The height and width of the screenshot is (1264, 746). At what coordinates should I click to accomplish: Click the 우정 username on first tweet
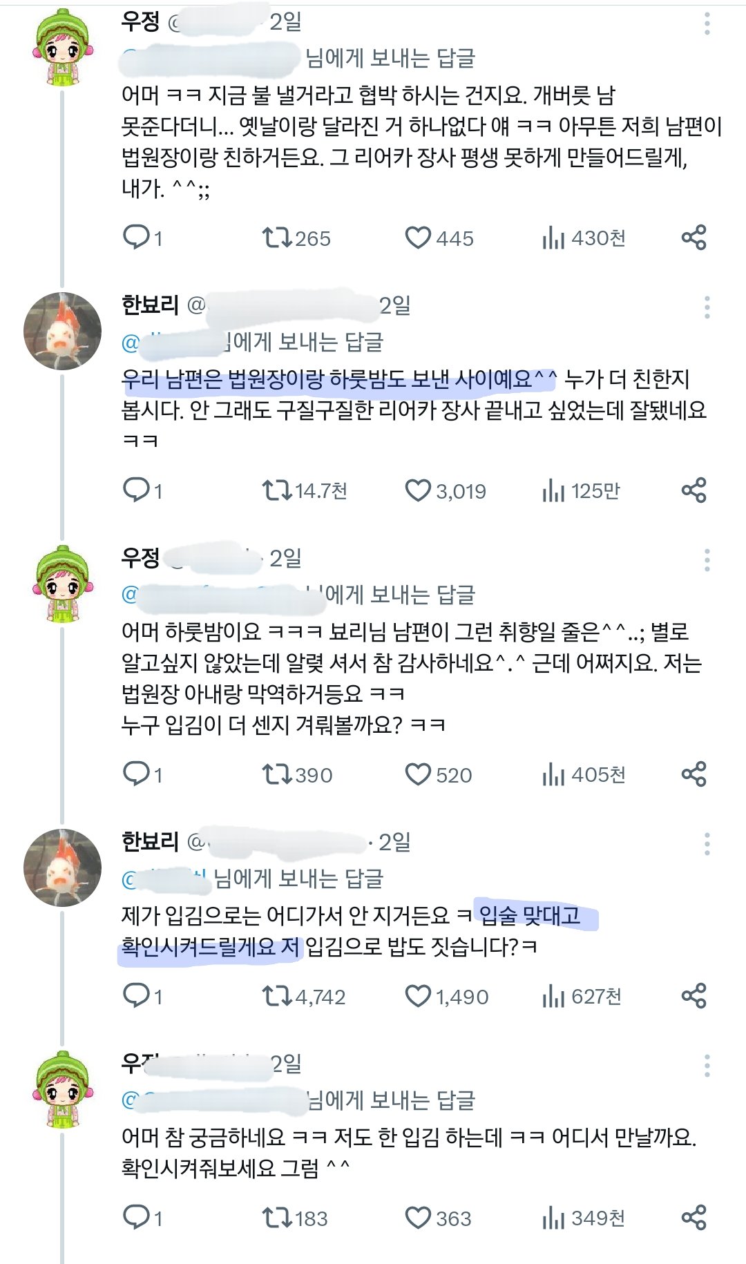point(140,22)
